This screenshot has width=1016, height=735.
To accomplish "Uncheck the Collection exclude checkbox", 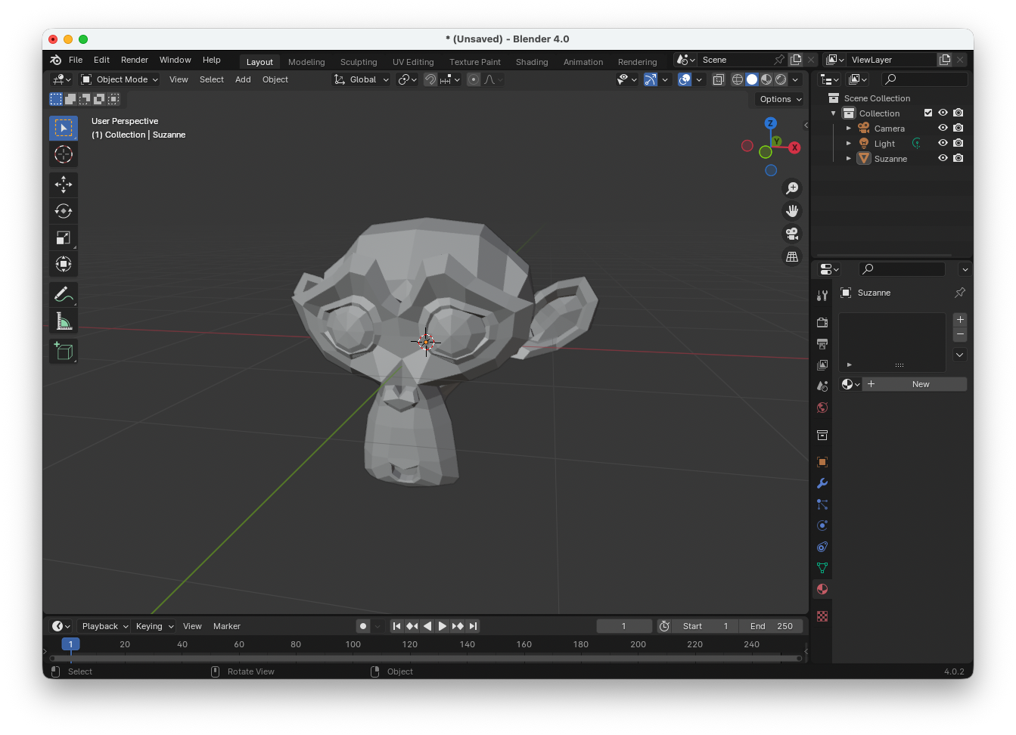I will pos(928,113).
